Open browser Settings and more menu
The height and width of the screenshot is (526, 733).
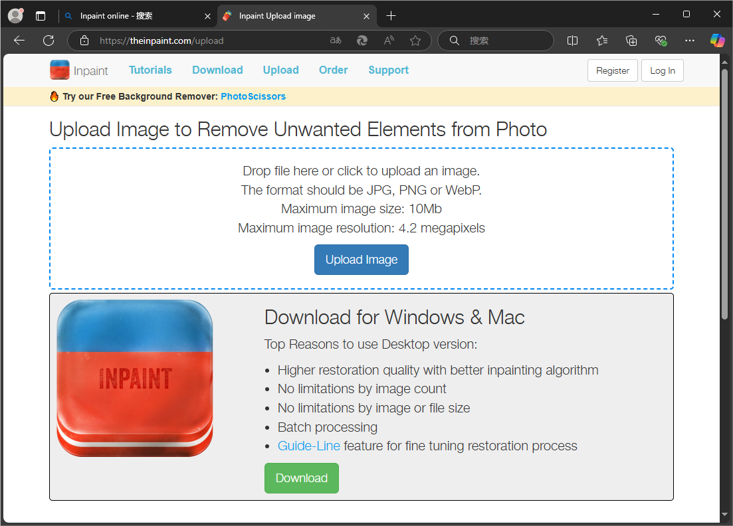coord(689,41)
